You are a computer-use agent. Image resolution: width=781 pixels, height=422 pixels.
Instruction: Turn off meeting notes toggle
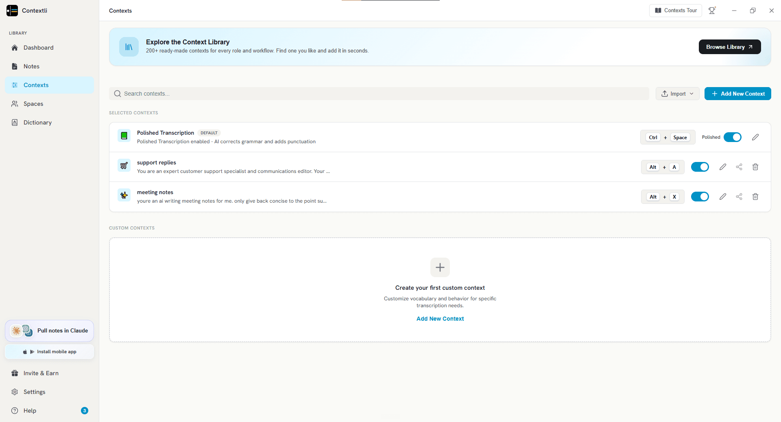point(700,197)
